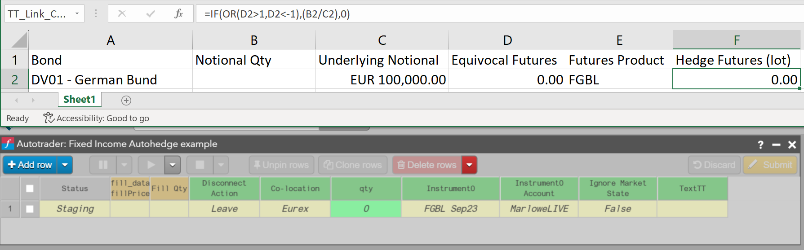This screenshot has width=804, height=250.
Task: Click the Add row button
Action: tap(30, 165)
